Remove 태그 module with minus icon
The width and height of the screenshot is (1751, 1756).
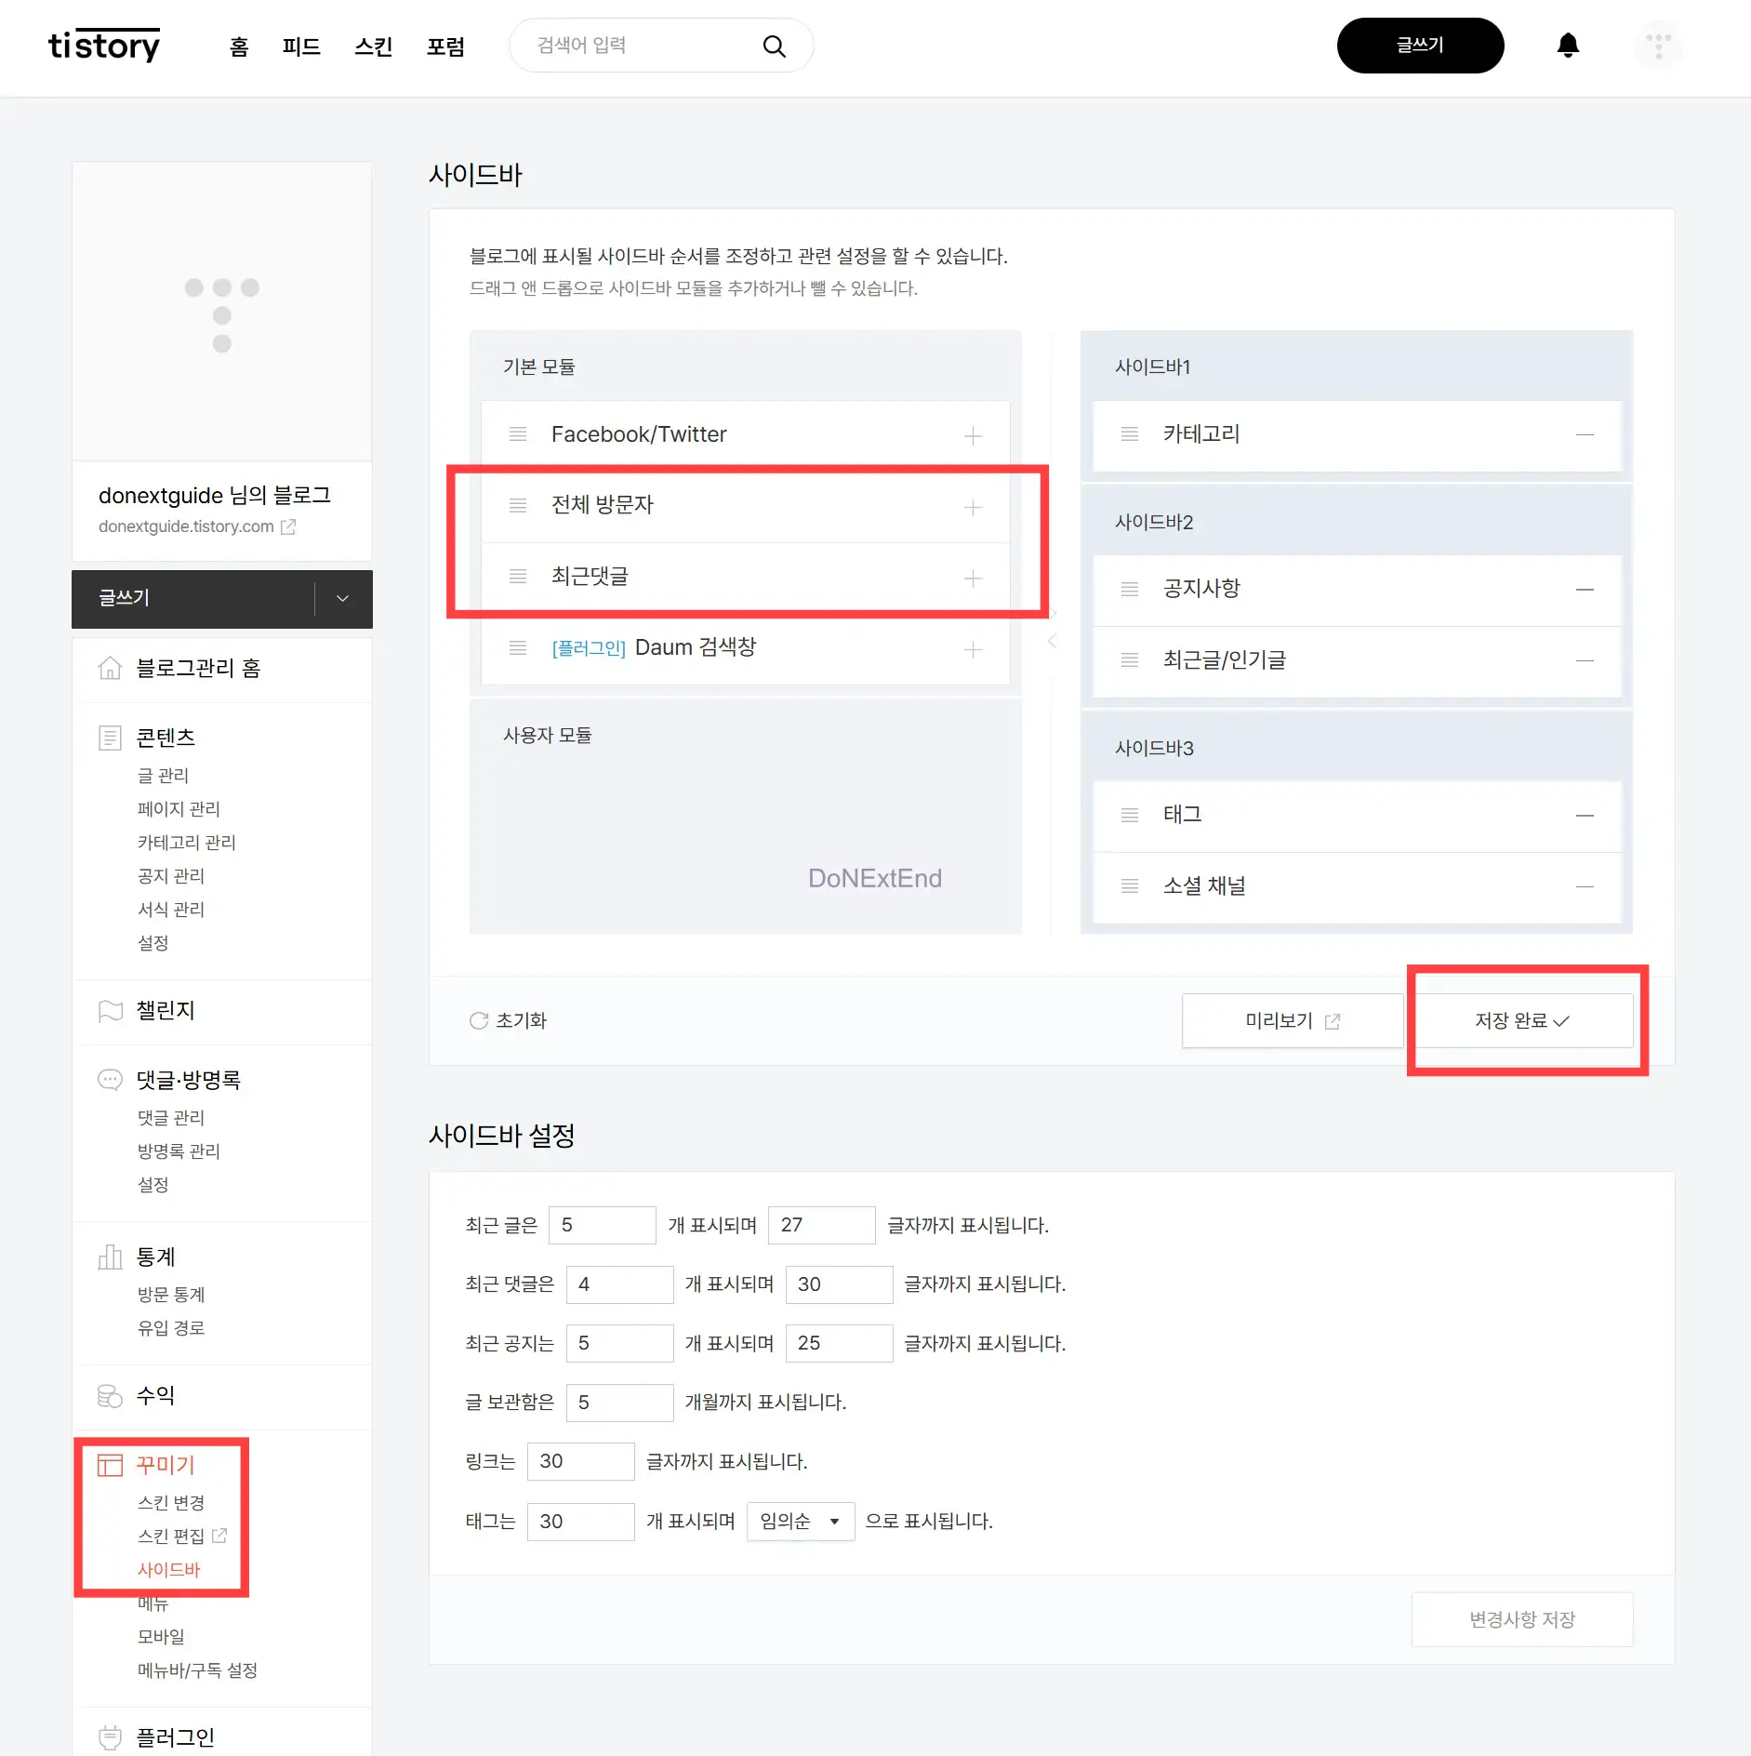coord(1585,815)
